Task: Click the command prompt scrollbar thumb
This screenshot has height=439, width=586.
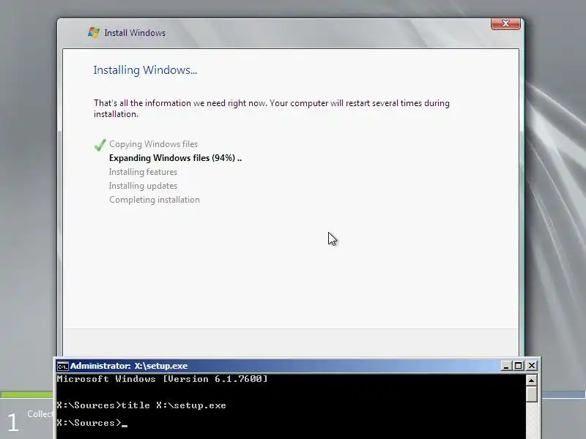Action: click(531, 394)
